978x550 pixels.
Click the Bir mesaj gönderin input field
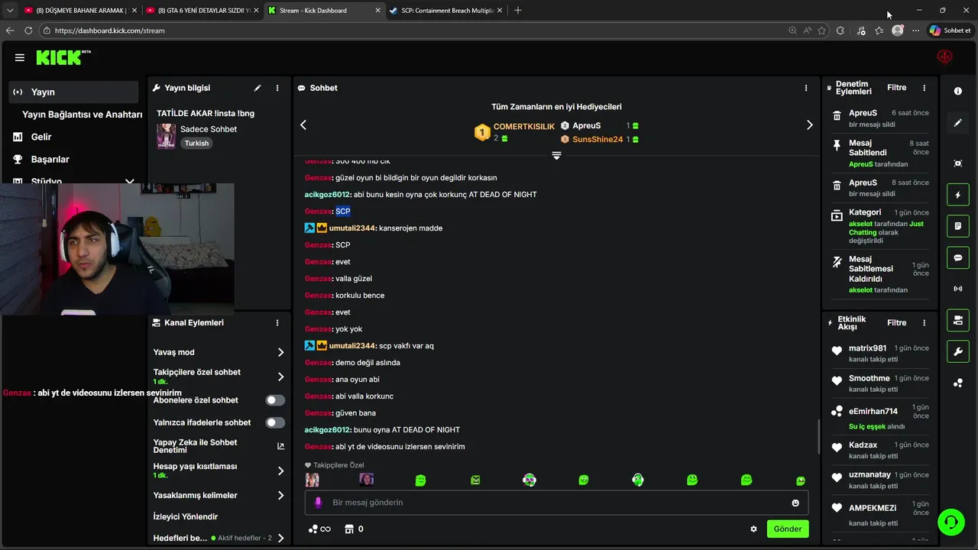[x=557, y=503]
